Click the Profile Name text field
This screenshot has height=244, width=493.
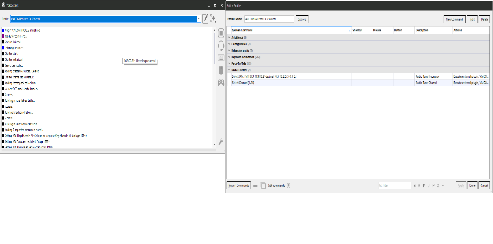[x=269, y=19]
